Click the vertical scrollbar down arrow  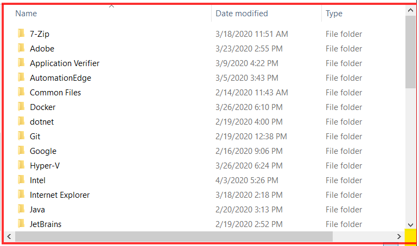(410, 225)
